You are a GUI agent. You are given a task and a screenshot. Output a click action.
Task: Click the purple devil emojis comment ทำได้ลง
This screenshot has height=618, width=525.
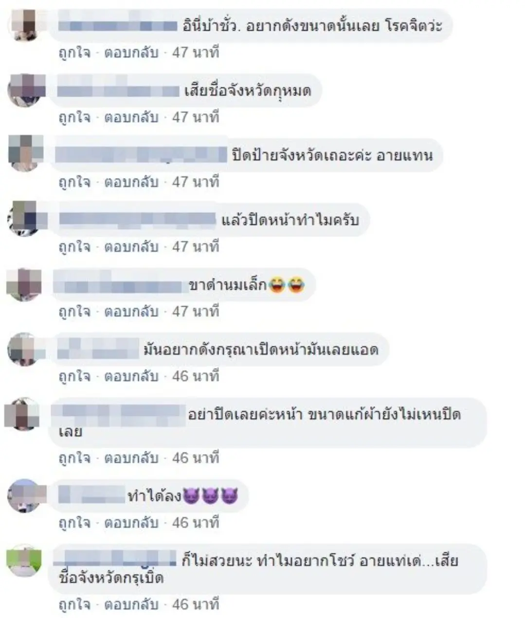click(x=181, y=496)
